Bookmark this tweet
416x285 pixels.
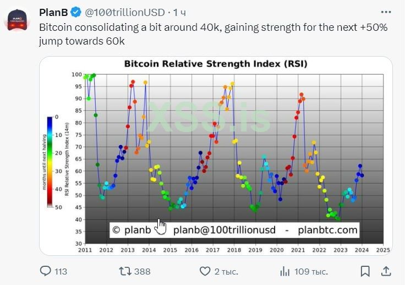[x=365, y=271]
